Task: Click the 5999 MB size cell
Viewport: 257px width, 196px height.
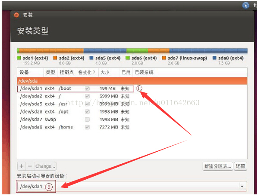Action: (x=109, y=96)
